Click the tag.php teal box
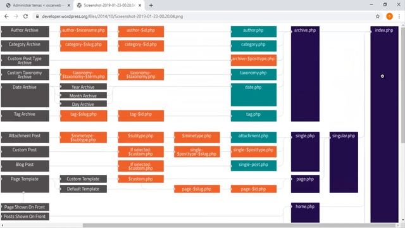 254,116
